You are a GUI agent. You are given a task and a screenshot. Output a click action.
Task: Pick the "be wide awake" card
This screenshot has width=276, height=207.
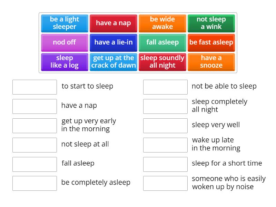point(162,23)
